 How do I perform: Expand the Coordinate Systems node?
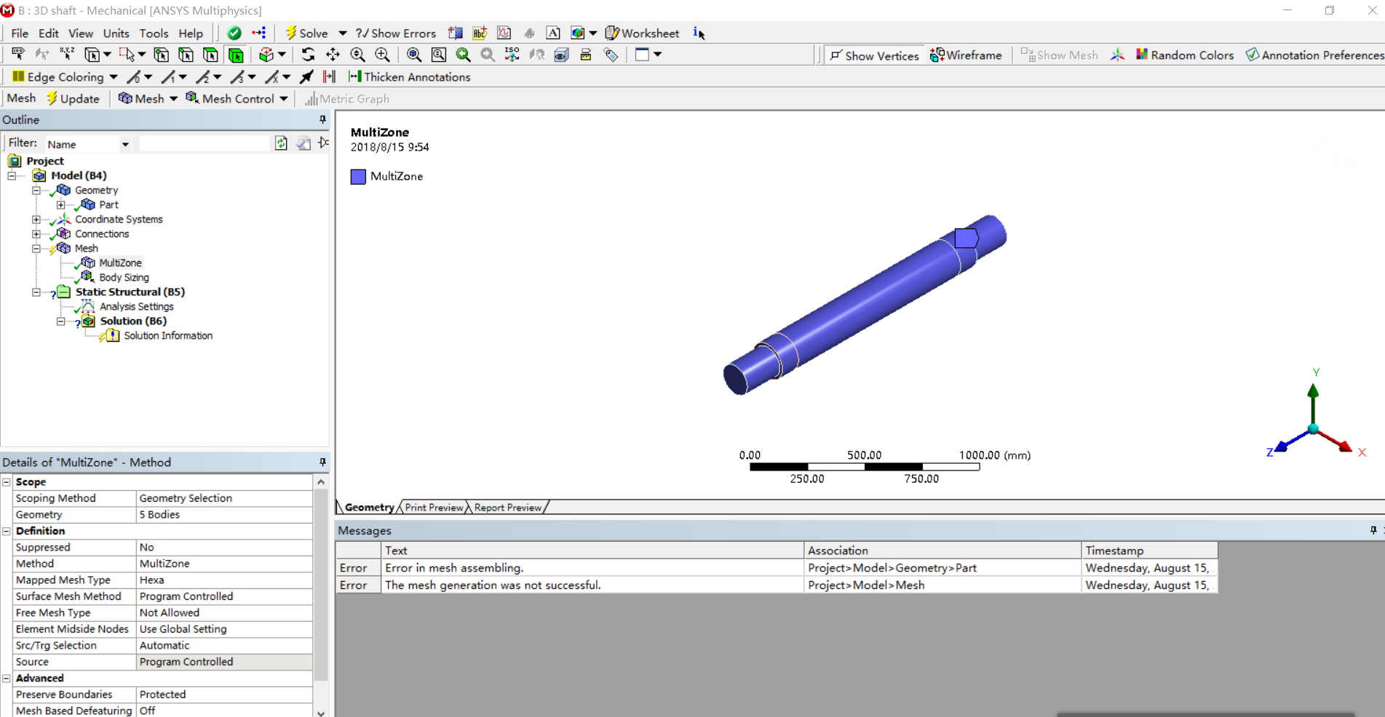click(36, 219)
